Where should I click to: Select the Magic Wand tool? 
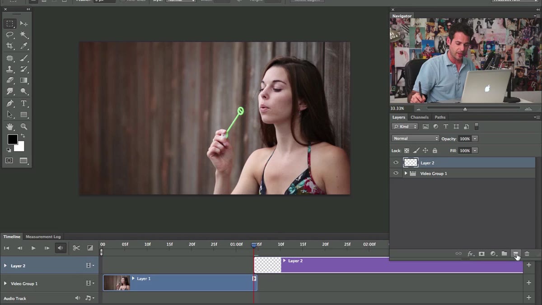pos(24,35)
